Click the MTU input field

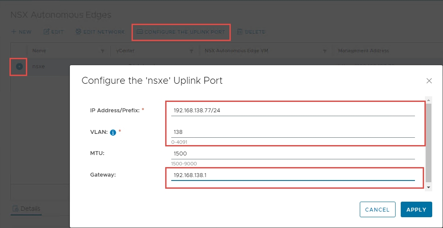[293, 154]
